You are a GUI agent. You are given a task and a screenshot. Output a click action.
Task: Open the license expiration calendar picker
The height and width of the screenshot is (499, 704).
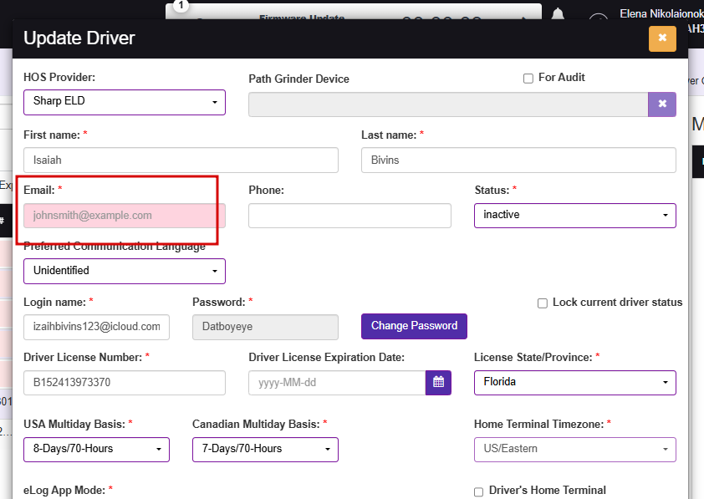tap(438, 382)
